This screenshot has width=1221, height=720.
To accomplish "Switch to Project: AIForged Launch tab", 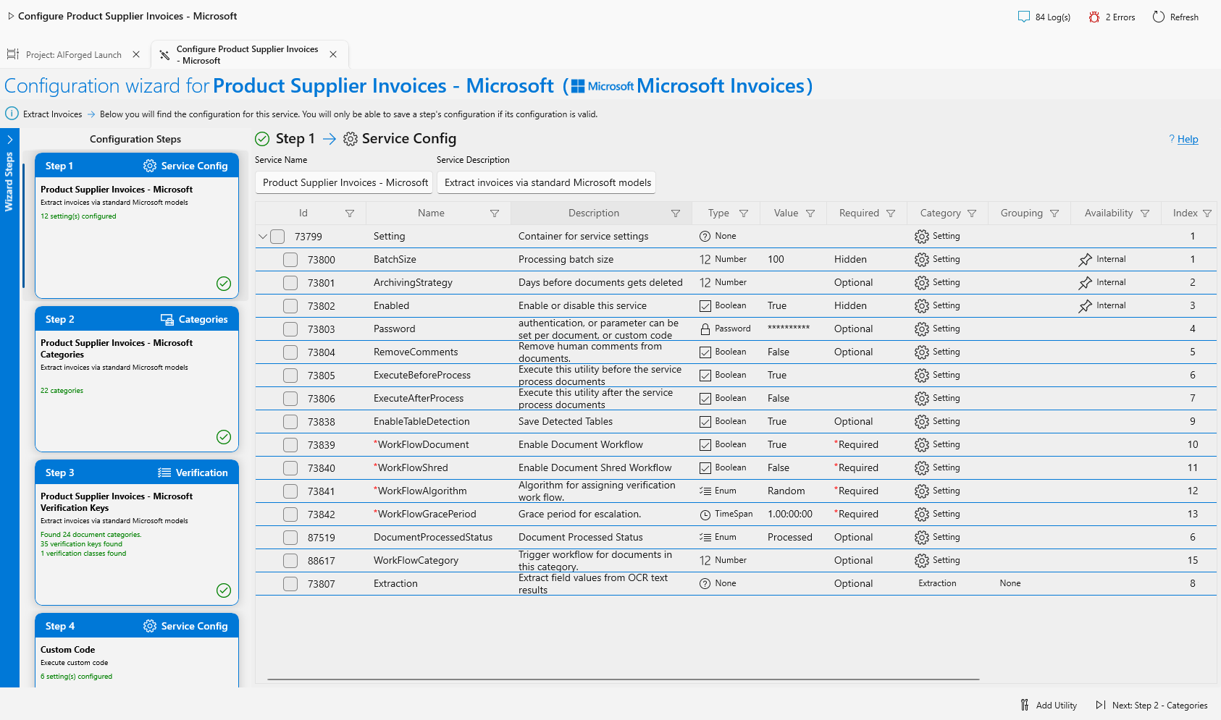I will (x=73, y=55).
